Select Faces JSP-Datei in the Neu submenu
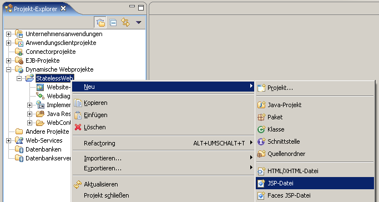This screenshot has height=202, width=379. click(315, 195)
